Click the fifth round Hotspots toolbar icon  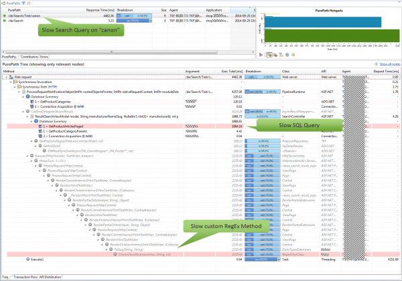[x=287, y=55]
